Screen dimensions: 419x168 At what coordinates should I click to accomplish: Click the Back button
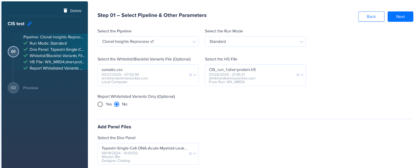[371, 16]
